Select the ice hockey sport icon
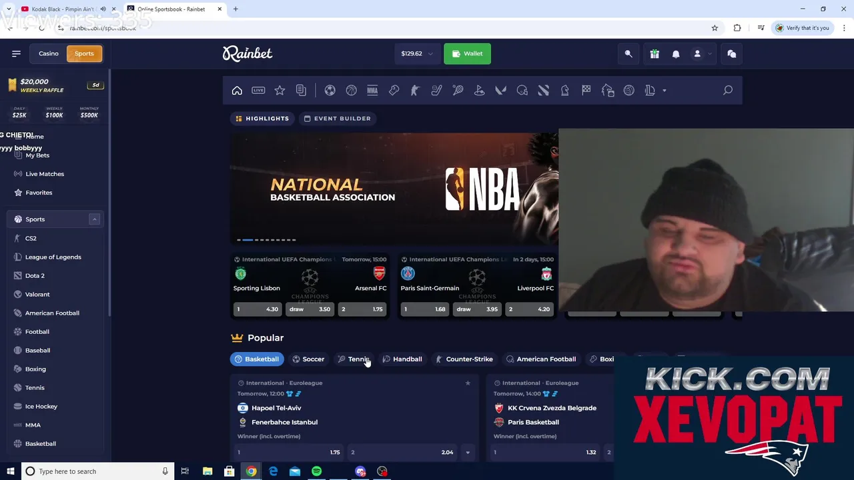Screen dimensions: 854x480 436,90
